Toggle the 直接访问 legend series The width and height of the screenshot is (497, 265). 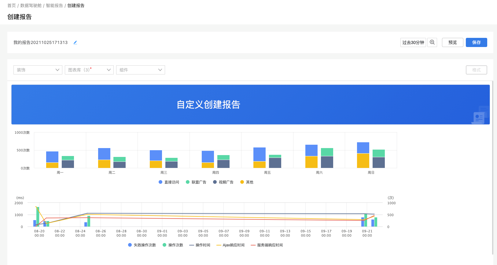(169, 182)
